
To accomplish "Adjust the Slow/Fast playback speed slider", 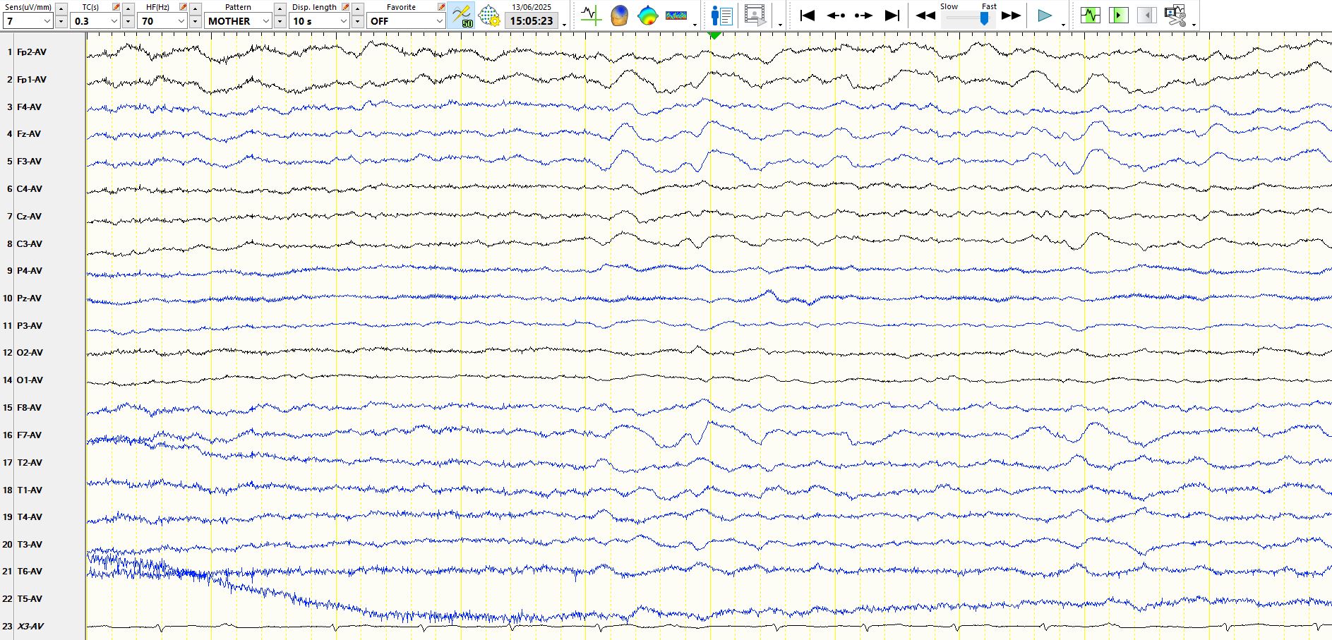I will pyautogui.click(x=984, y=19).
